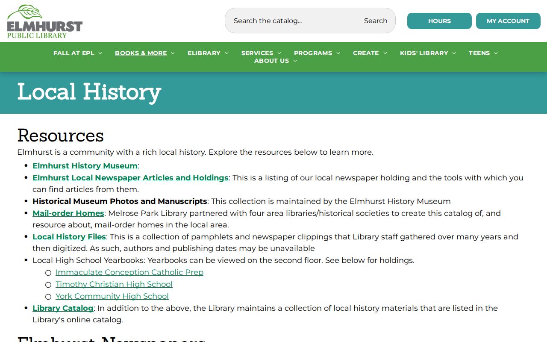Open the About Us menu
Screen dimensions: 547x342
pyautogui.click(x=272, y=61)
